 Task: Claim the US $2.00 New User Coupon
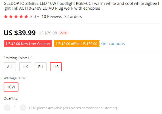tap(28, 43)
